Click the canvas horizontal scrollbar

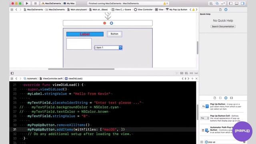point(81,69)
